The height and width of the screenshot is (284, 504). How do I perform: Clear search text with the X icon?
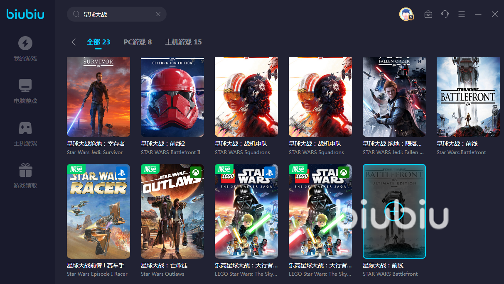tap(158, 14)
